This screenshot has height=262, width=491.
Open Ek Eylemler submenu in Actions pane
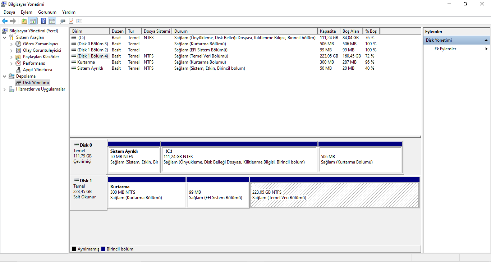pos(445,49)
